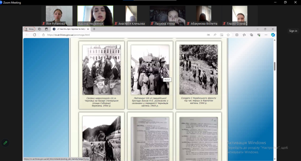
Task: Open the soldiers marching in Carpathians photo
Action: [x=198, y=69]
